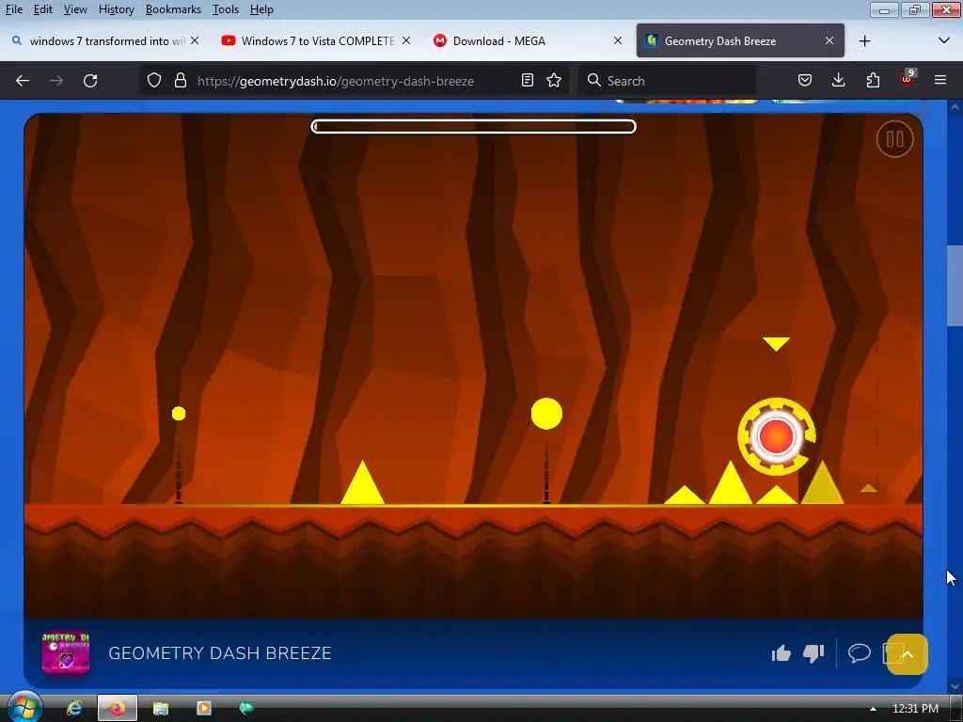
Task: Click the large yellow jump orb
Action: click(x=546, y=414)
